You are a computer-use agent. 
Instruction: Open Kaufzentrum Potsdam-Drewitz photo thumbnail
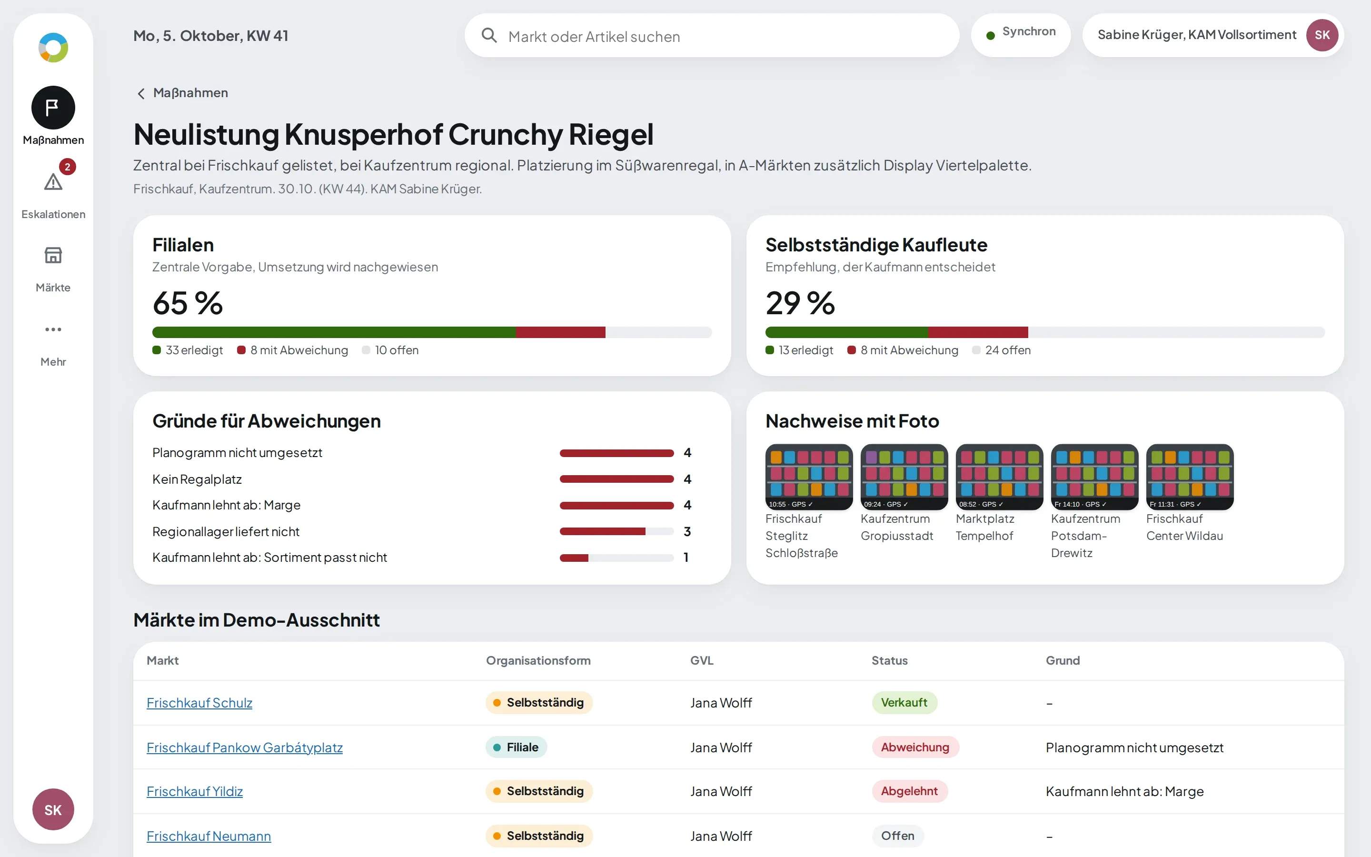click(1094, 477)
